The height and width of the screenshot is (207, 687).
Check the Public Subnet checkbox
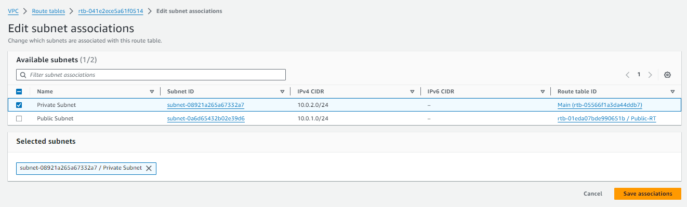tap(19, 118)
